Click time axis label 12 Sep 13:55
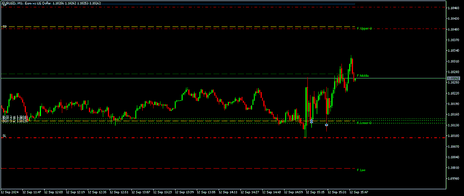Image resolution: width=464 pixels, height=196 pixels. tap(206, 192)
